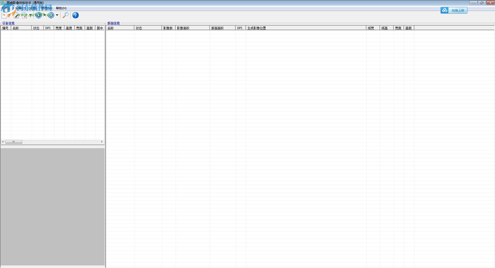The width and height of the screenshot is (495, 268).
Task: Open the 设置 menu
Action: tap(33, 8)
